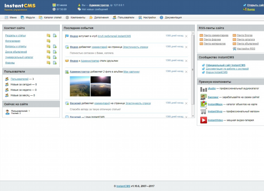This screenshot has width=264, height=191.
Task: Click the InstantShop cart icon
Action: click(x=203, y=111)
